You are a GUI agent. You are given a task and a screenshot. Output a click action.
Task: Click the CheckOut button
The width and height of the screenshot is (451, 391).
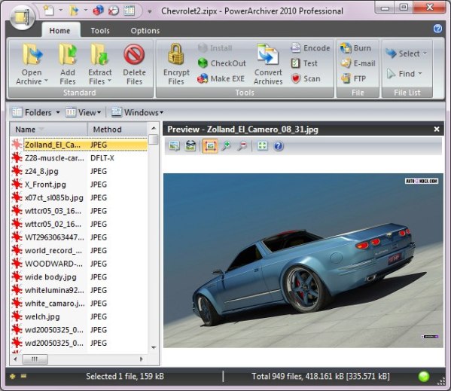[x=222, y=63]
